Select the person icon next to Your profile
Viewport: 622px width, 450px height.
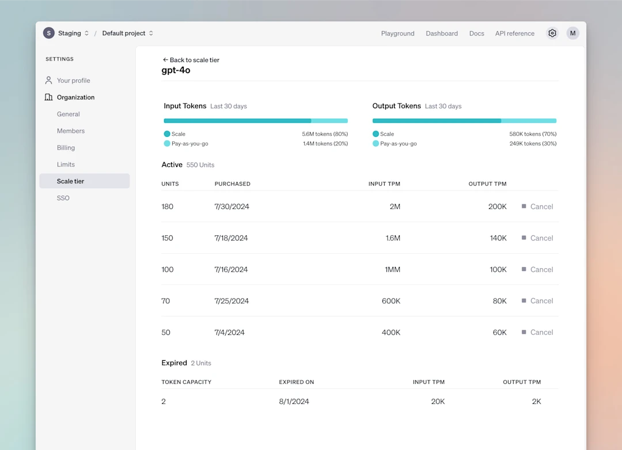point(47,80)
